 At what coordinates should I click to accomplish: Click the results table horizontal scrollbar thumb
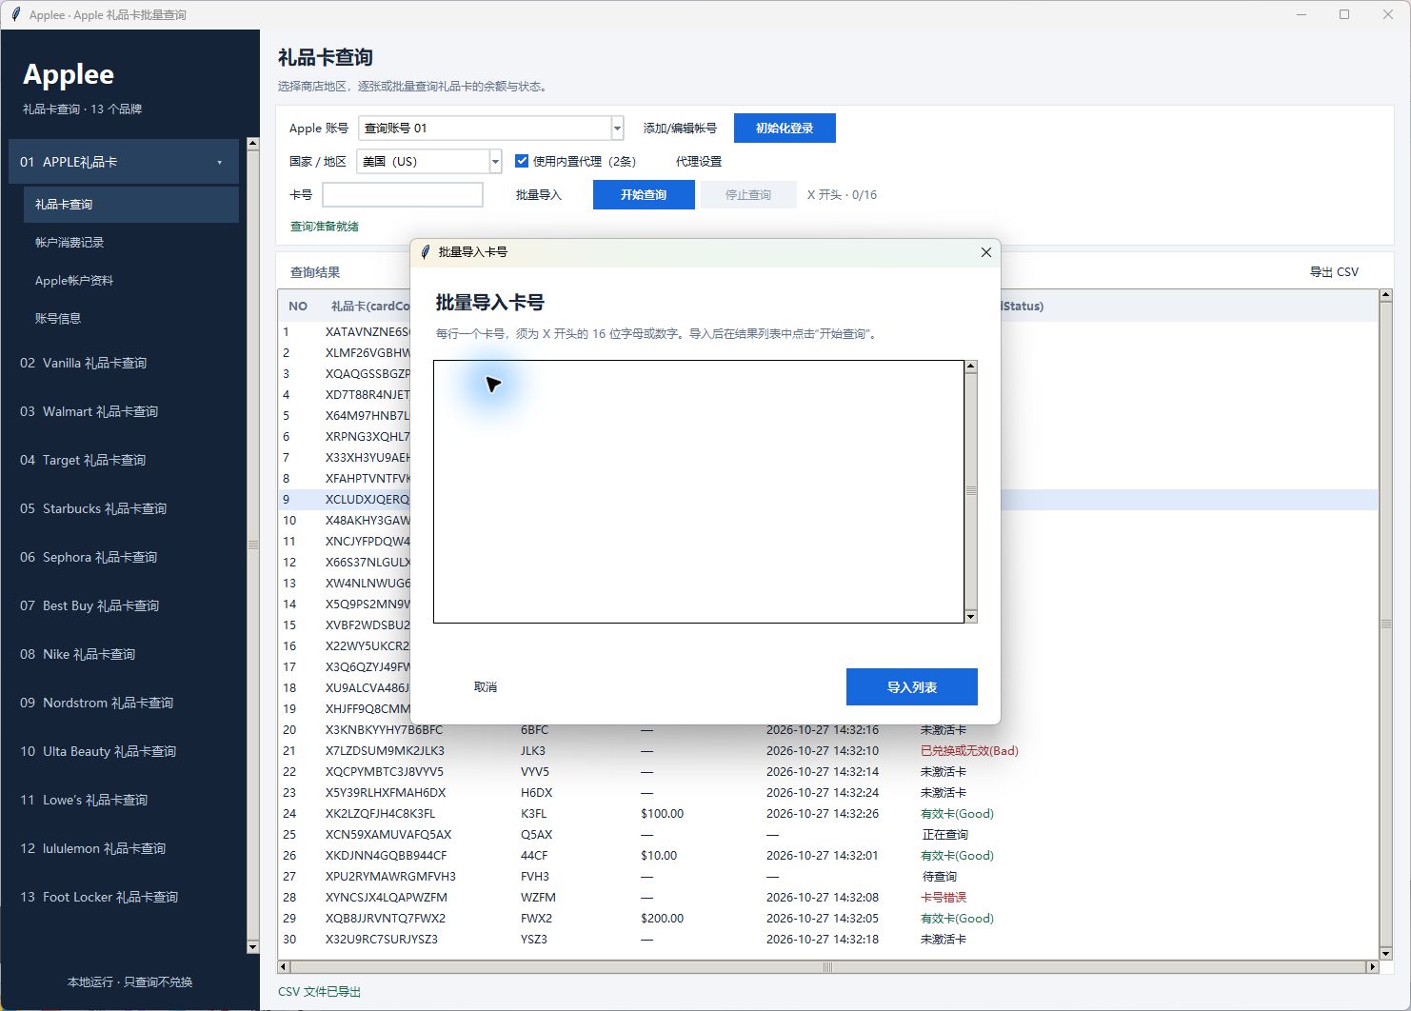pyautogui.click(x=827, y=967)
